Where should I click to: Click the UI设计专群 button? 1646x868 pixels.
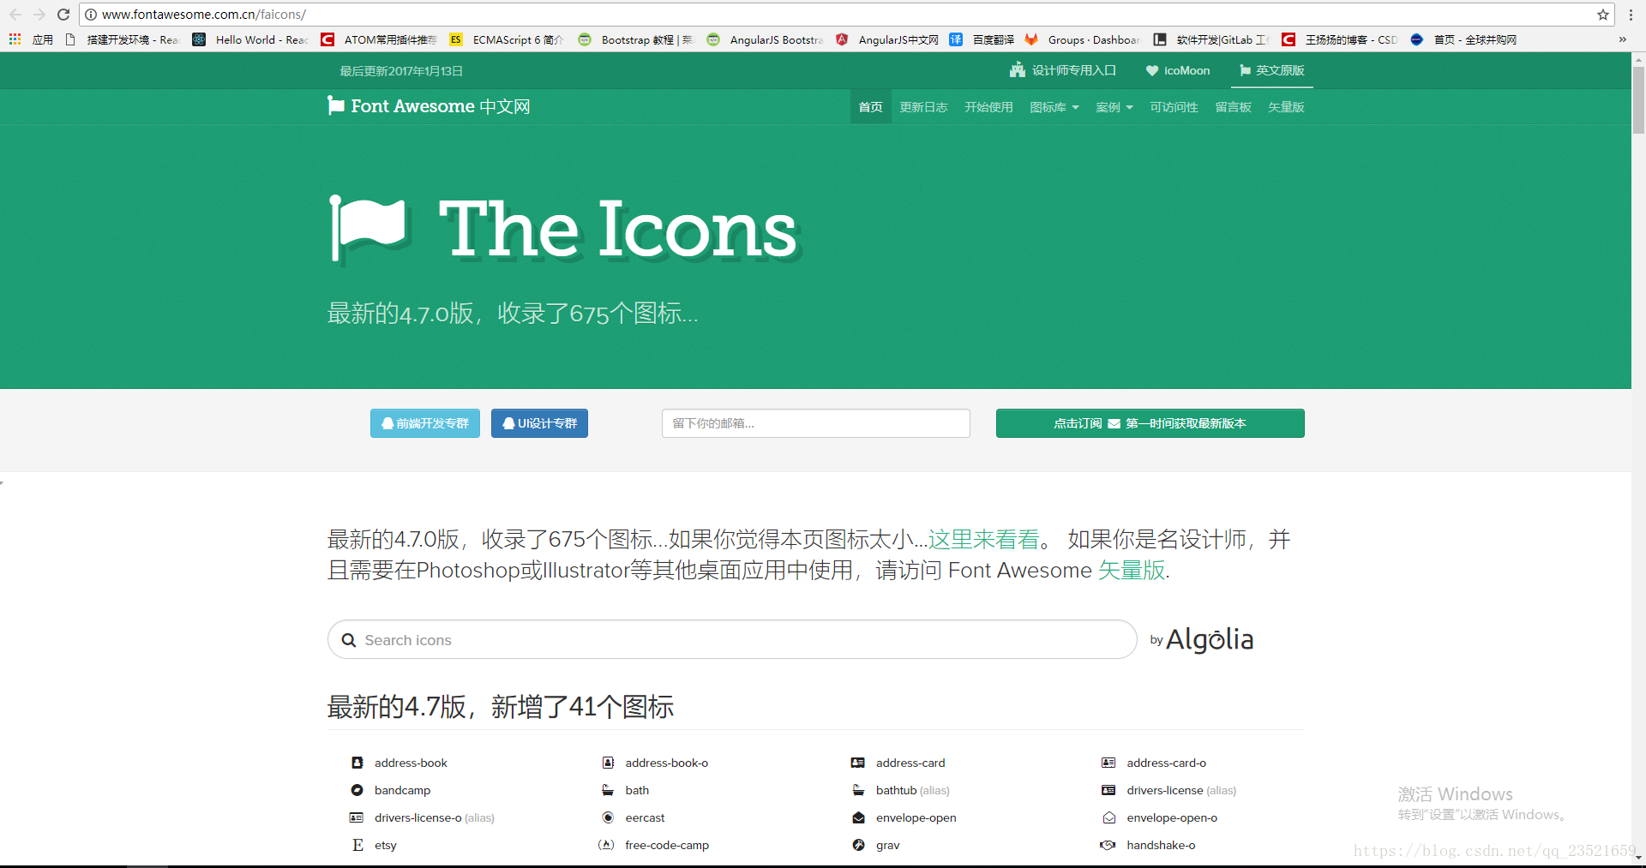pos(539,423)
